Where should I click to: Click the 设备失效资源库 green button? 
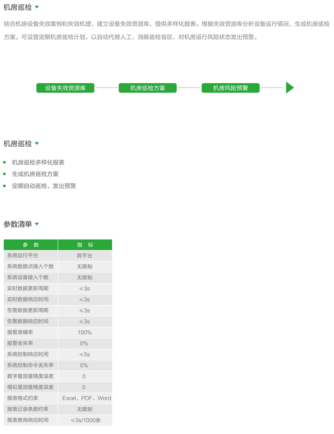tap(65, 88)
